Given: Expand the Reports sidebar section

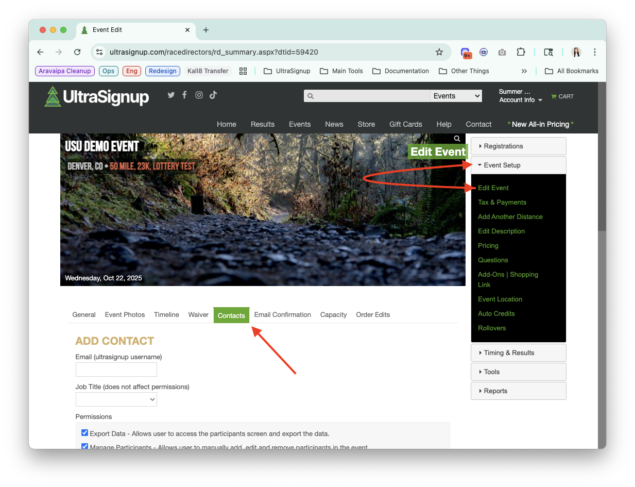Looking at the screenshot, I should [x=519, y=391].
